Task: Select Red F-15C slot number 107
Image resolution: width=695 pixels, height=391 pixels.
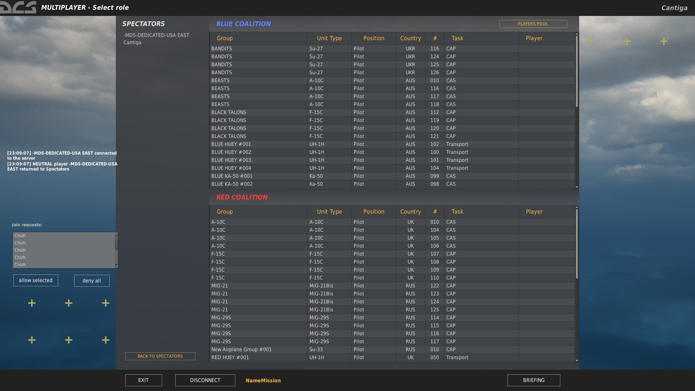Action: tap(392, 254)
